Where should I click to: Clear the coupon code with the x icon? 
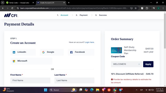tap(139, 64)
